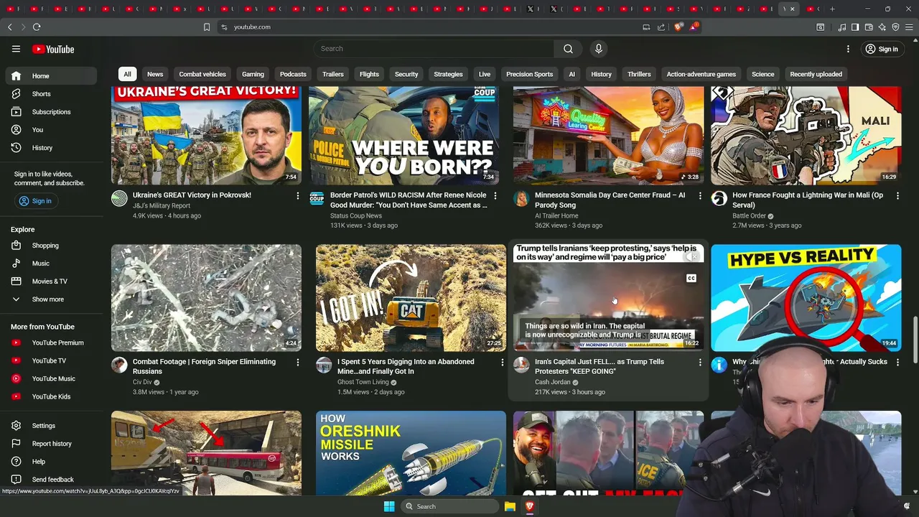Open Battle Order channel link
The image size is (919, 517).
click(x=749, y=215)
